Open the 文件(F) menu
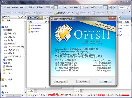The image size is (132, 98). coord(7,7)
